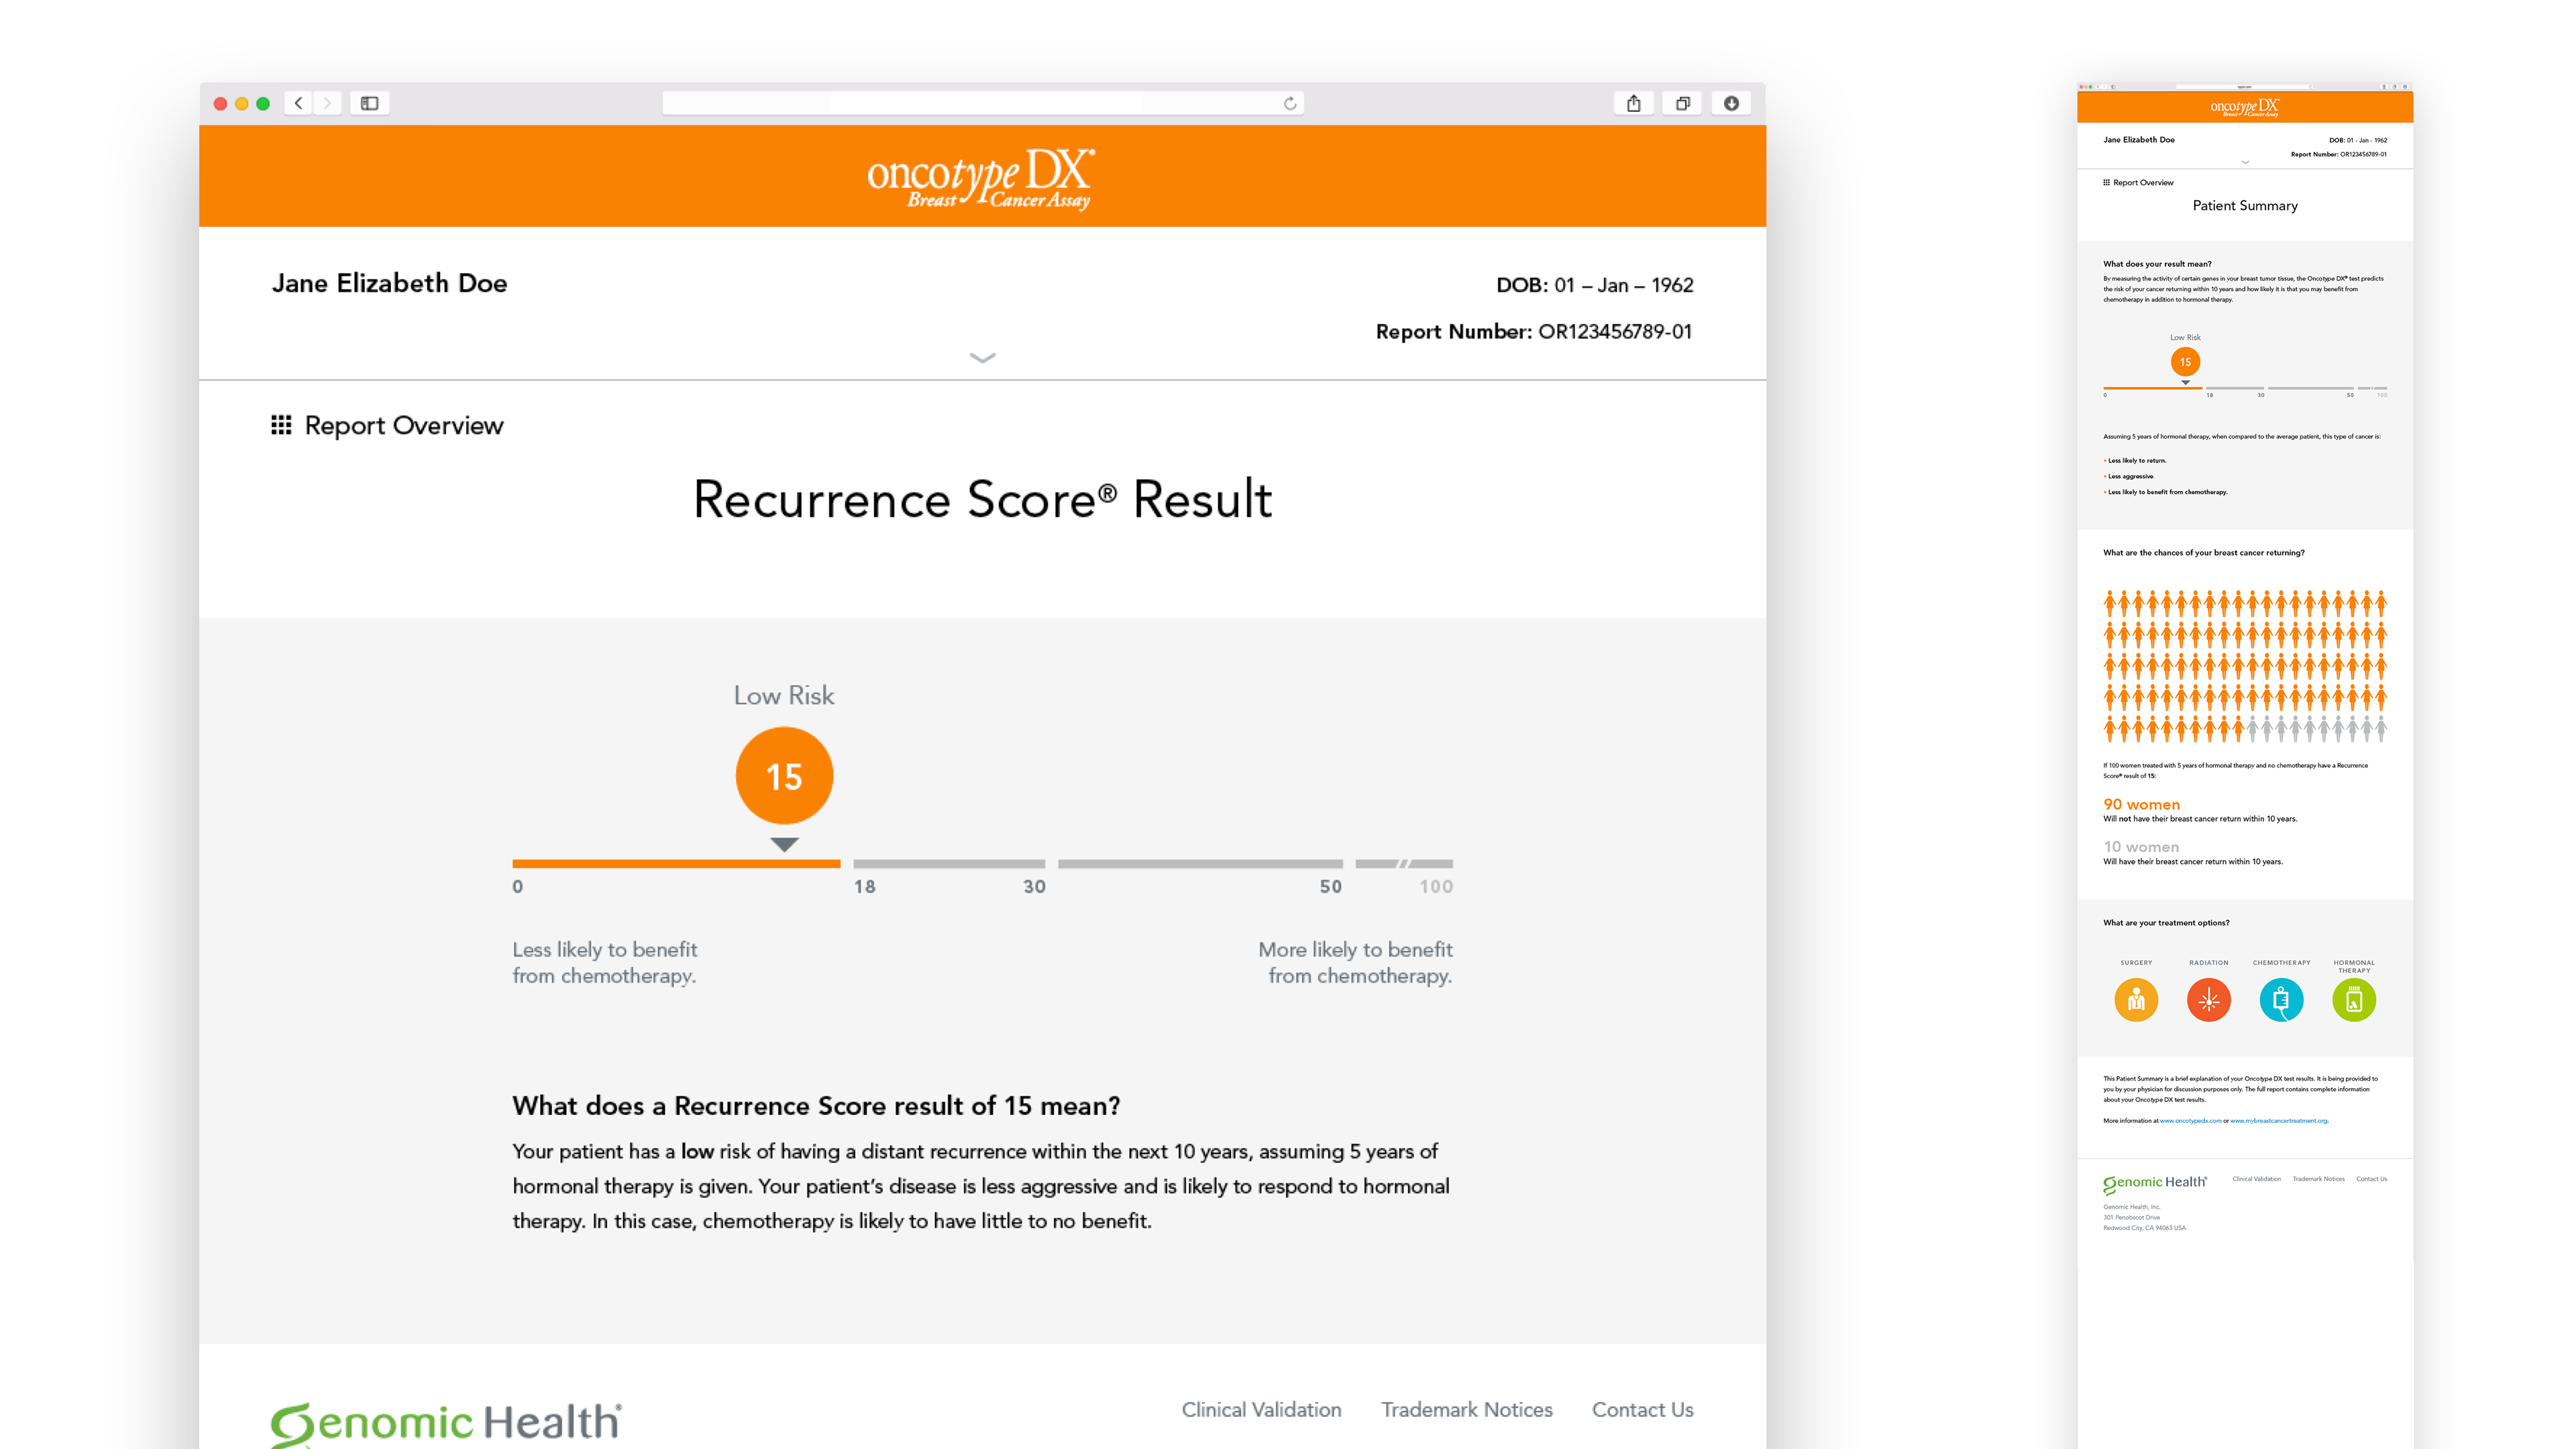Click What are the chances heading in right window

2203,552
